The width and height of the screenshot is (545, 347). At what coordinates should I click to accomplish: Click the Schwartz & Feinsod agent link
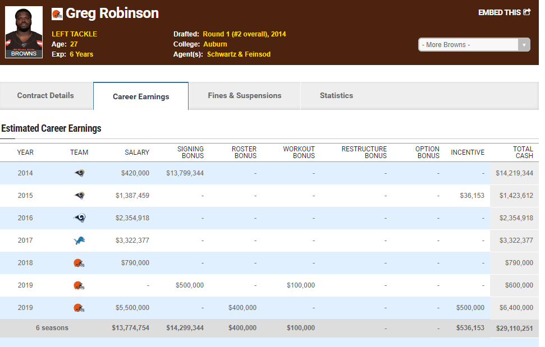[x=239, y=54]
